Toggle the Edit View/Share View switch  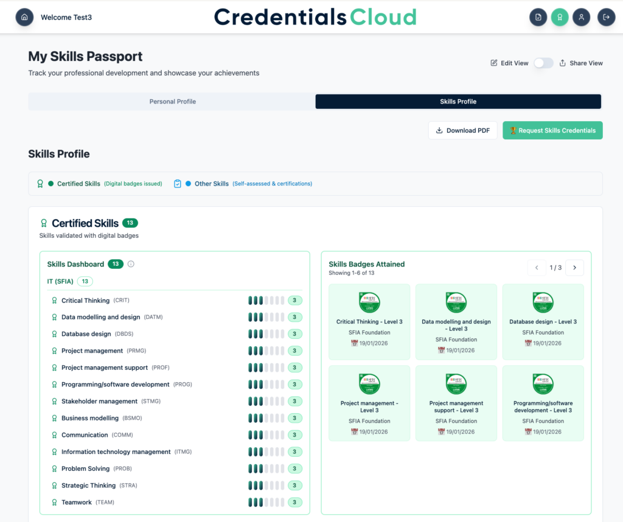coord(543,63)
